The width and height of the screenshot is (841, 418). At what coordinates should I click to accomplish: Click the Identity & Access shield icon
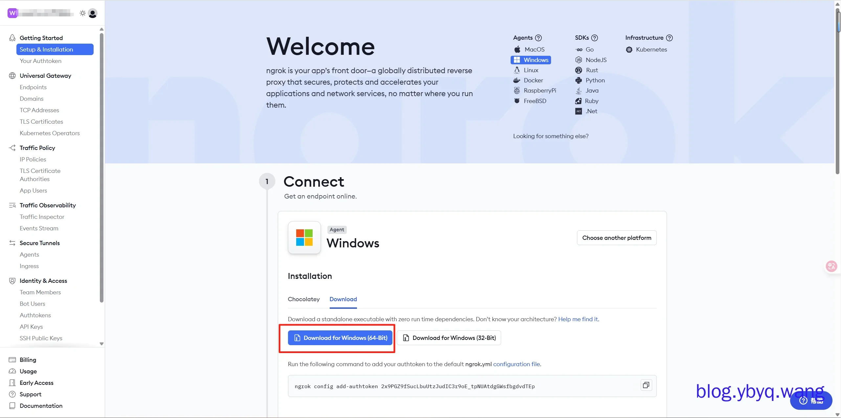tap(12, 281)
